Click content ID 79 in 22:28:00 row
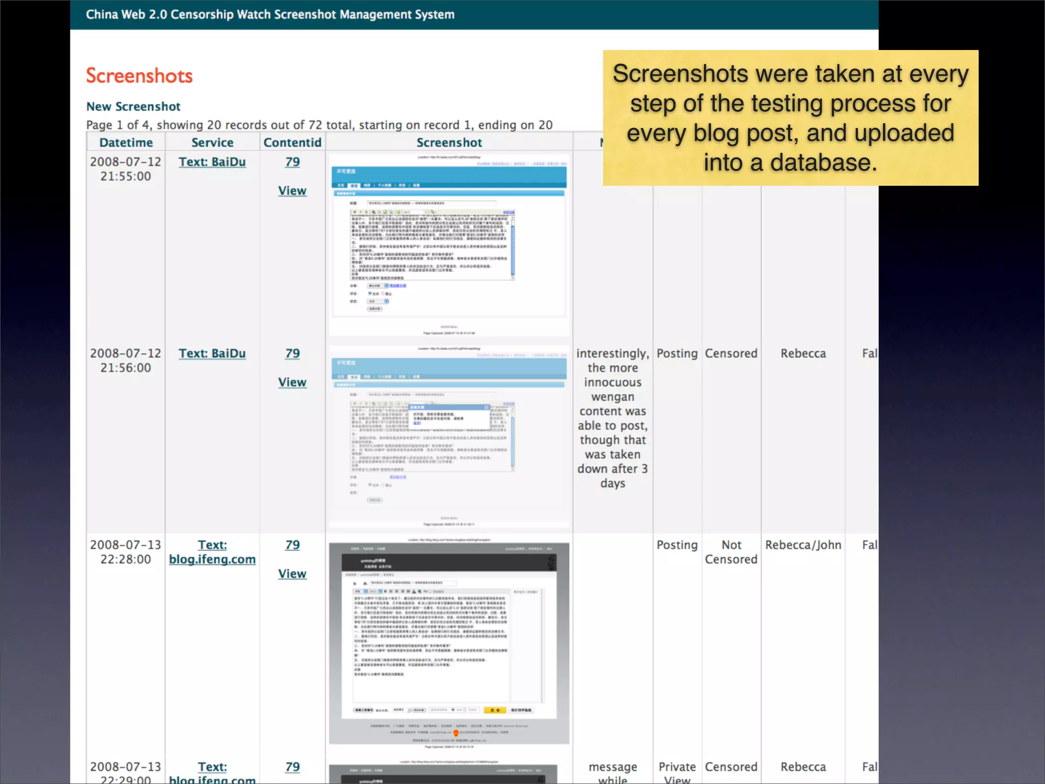This screenshot has width=1045, height=784. tap(292, 545)
